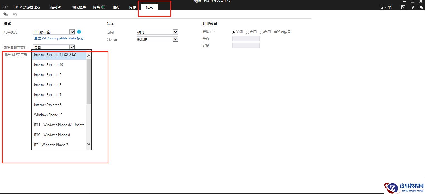425x194 pixels.
Task: Open the console quick-launch icon
Action: coord(403,7)
